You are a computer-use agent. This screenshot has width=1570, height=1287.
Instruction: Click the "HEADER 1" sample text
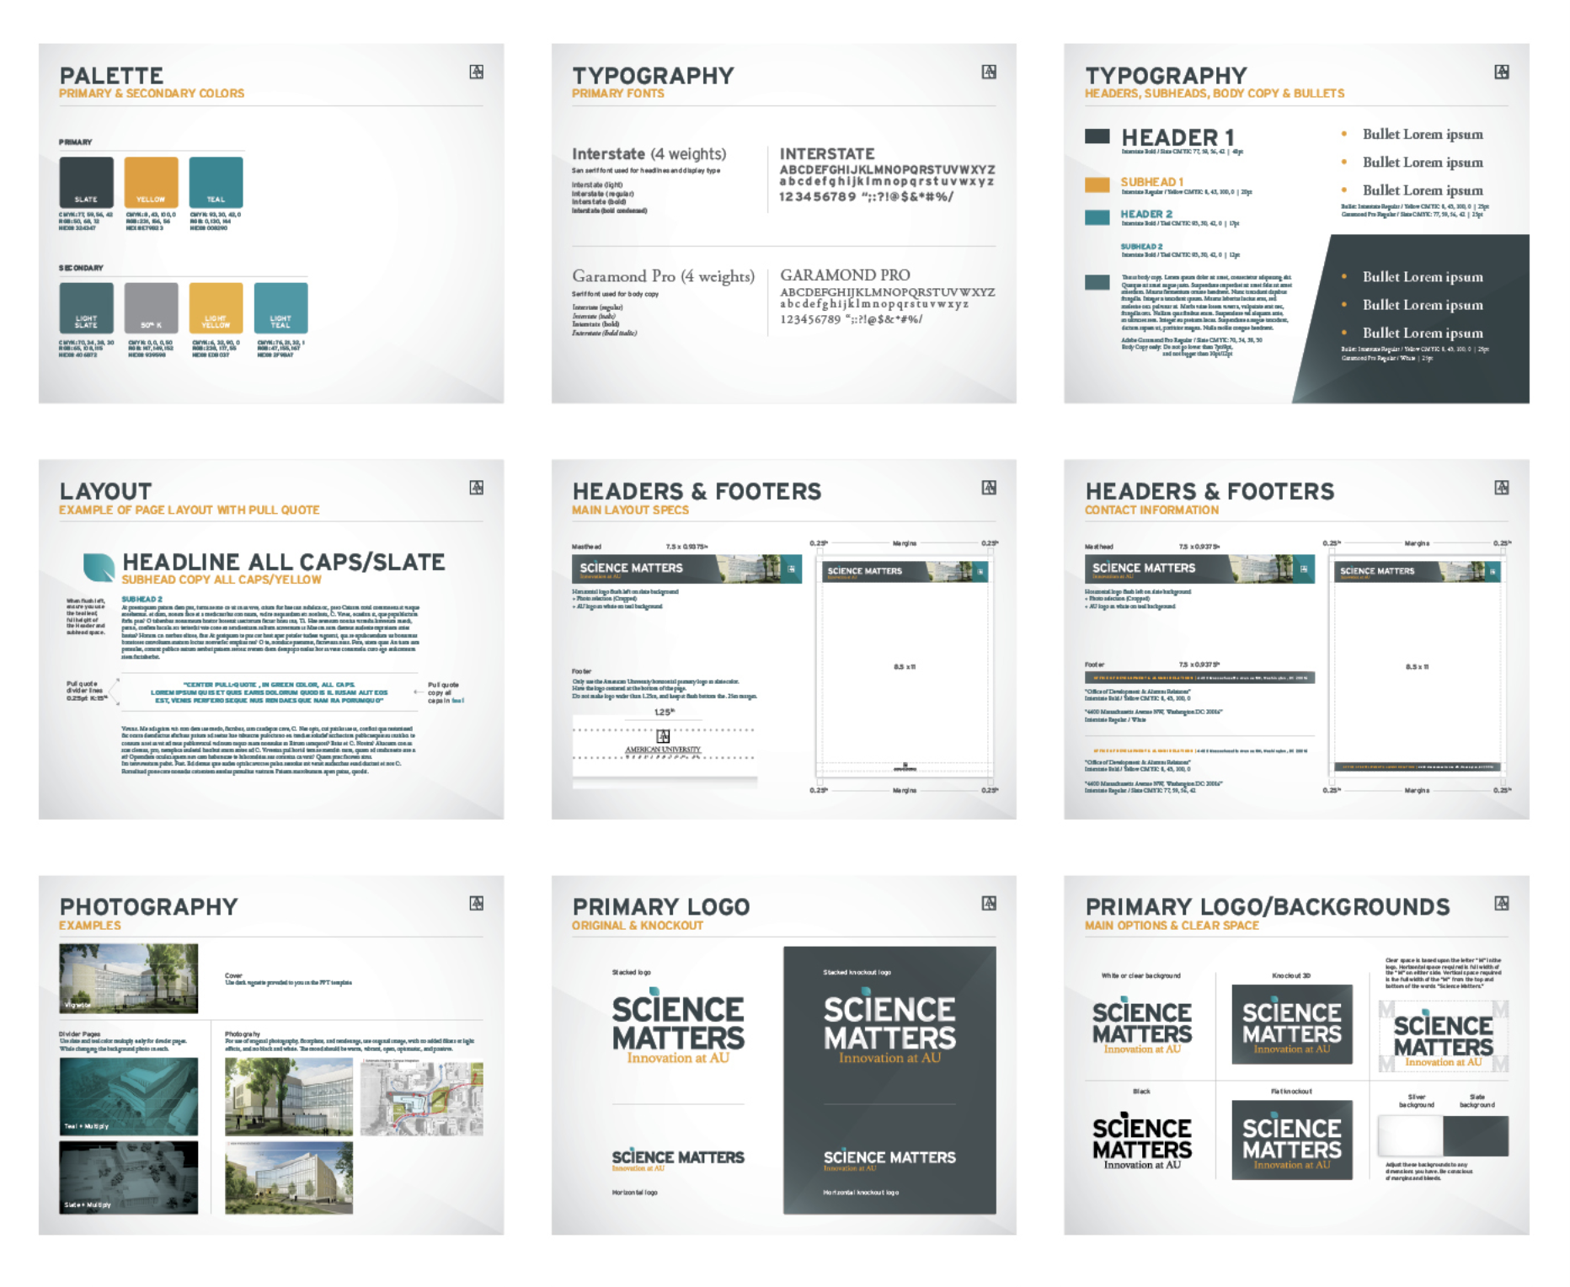pyautogui.click(x=1177, y=137)
